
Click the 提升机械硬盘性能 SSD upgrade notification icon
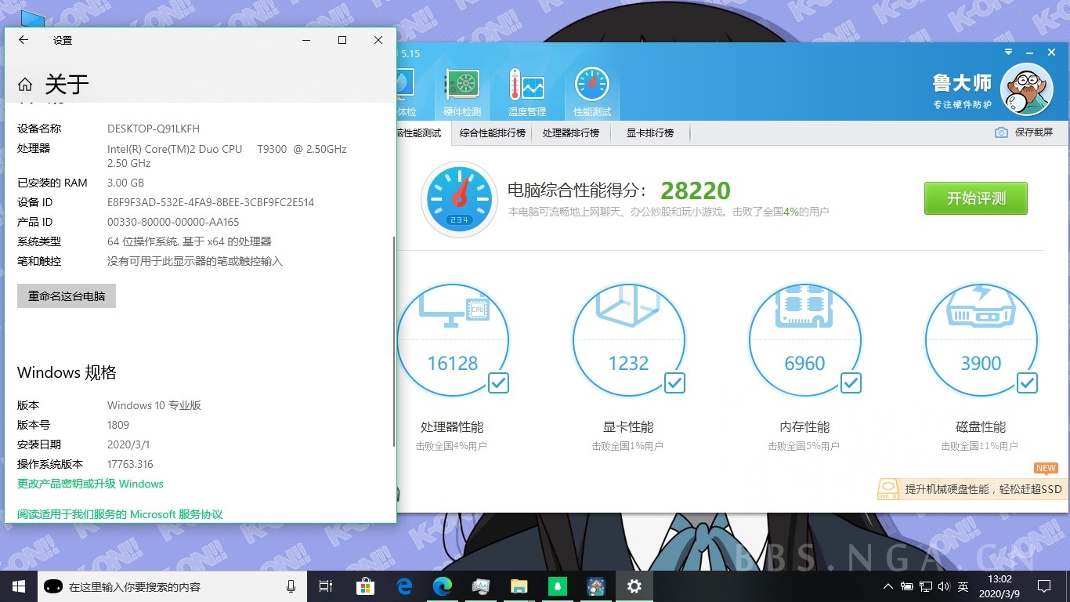888,488
